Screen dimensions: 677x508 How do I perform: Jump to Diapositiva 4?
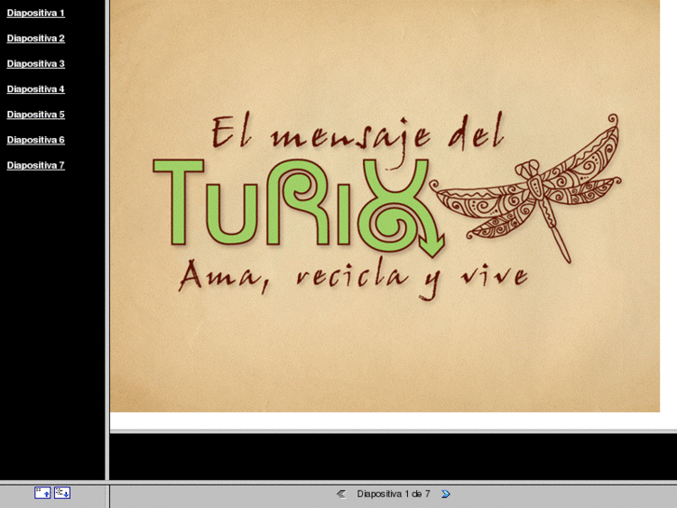click(35, 89)
